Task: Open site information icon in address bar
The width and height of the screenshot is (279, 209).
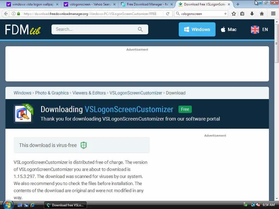Action: [13, 14]
